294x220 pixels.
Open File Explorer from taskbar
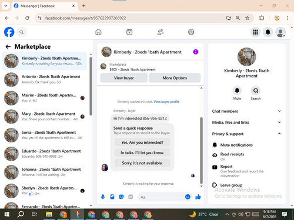pos(49,214)
